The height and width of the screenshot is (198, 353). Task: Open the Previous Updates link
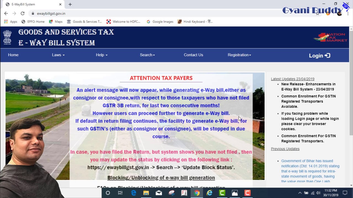click(285, 149)
